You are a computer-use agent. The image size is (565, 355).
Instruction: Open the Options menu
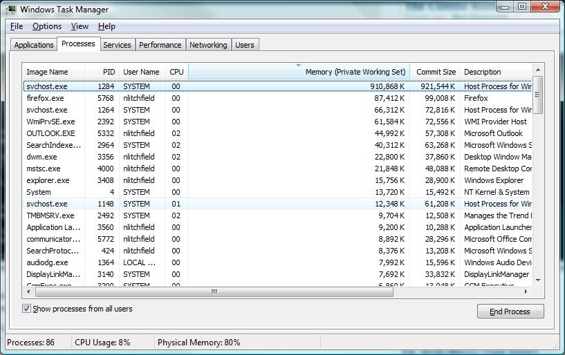click(47, 26)
